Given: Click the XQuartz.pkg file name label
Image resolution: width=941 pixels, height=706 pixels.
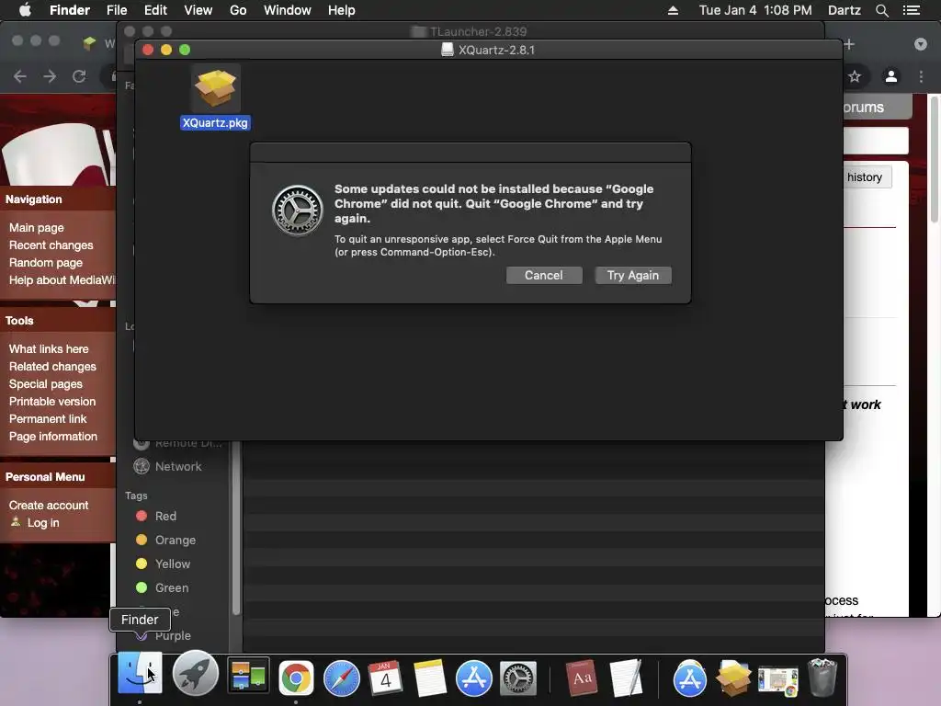Looking at the screenshot, I should 215,122.
